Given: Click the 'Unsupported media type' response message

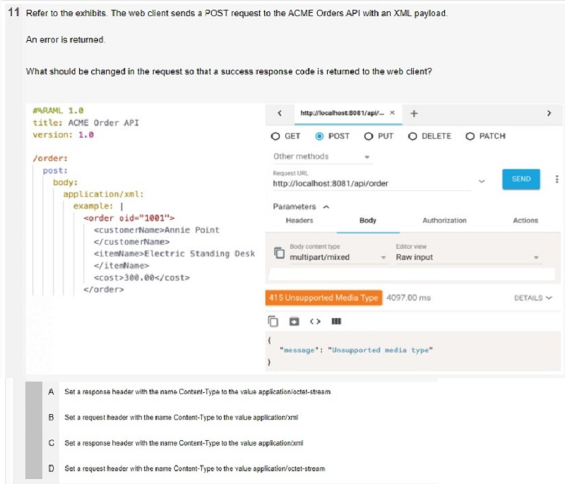Looking at the screenshot, I should (380, 350).
